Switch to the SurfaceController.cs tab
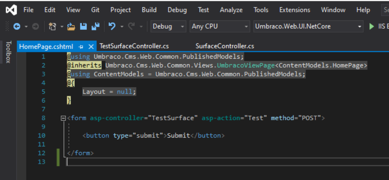This screenshot has height=180, width=389. point(225,47)
